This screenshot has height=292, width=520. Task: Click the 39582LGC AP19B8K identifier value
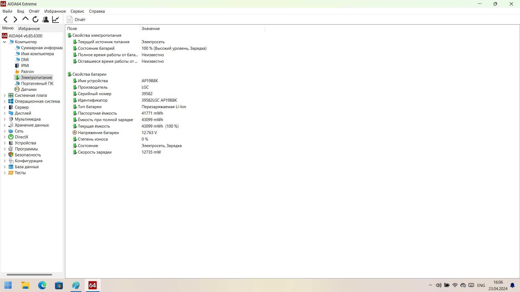[x=159, y=100]
